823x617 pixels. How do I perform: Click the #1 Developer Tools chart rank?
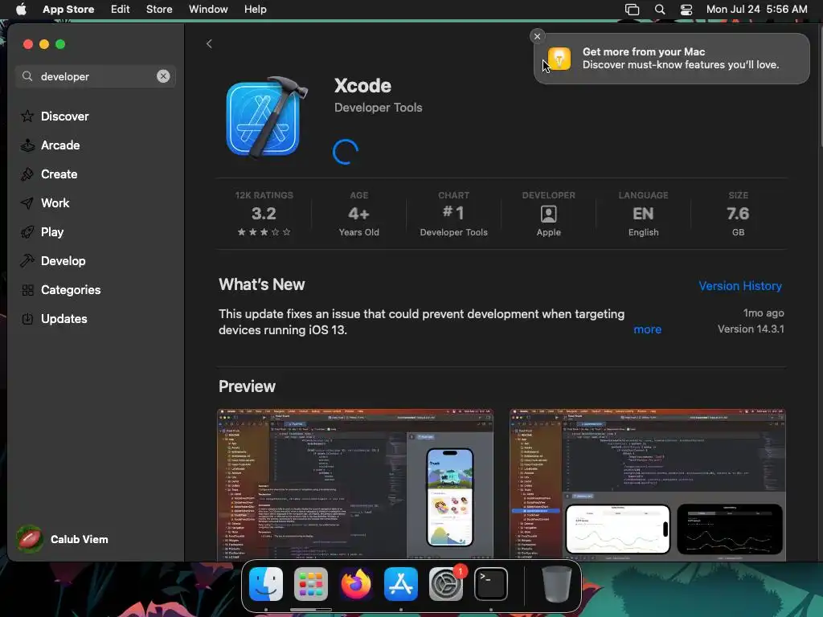453,214
